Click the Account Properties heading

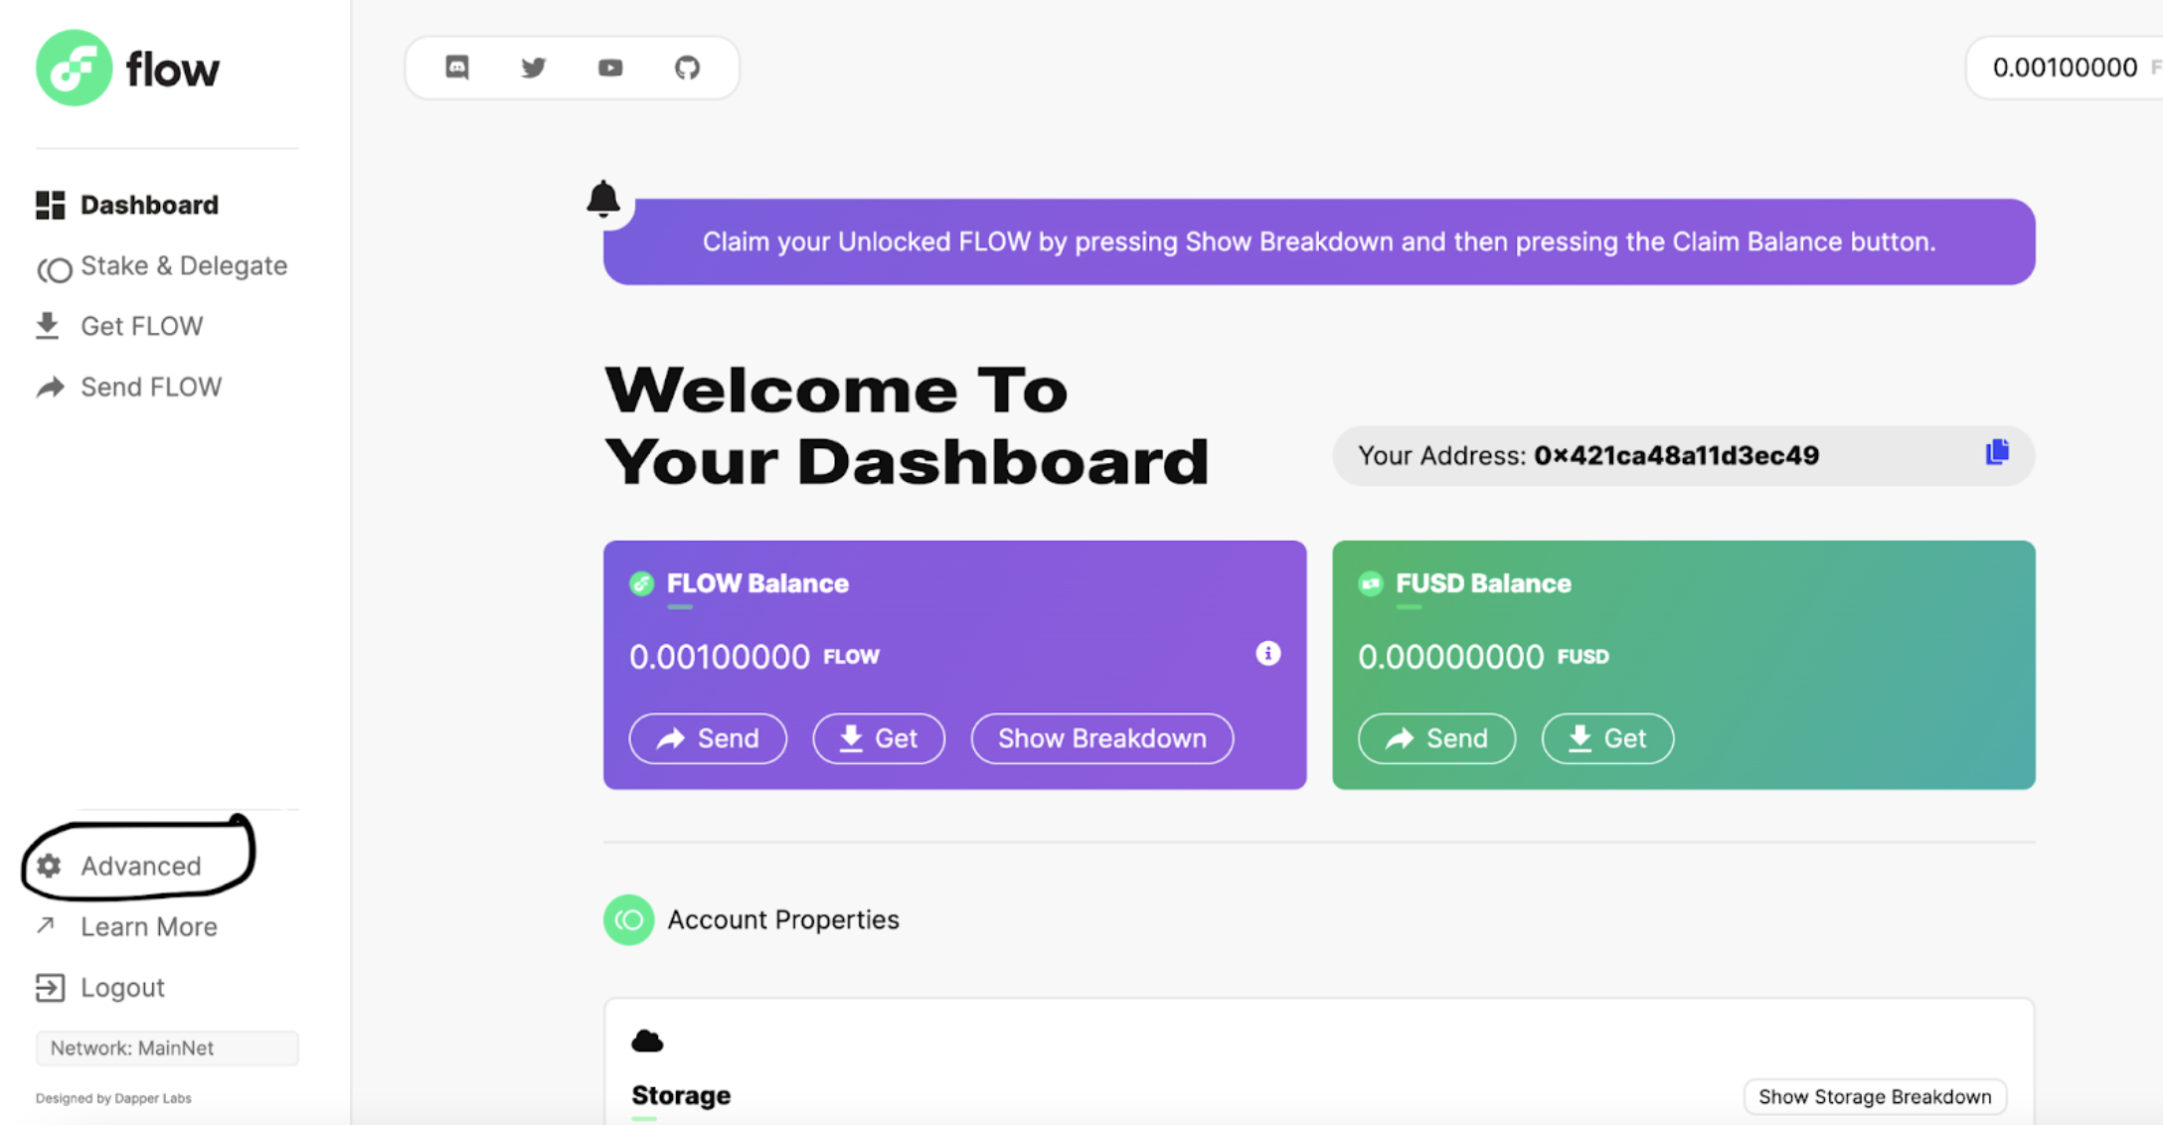pos(783,919)
